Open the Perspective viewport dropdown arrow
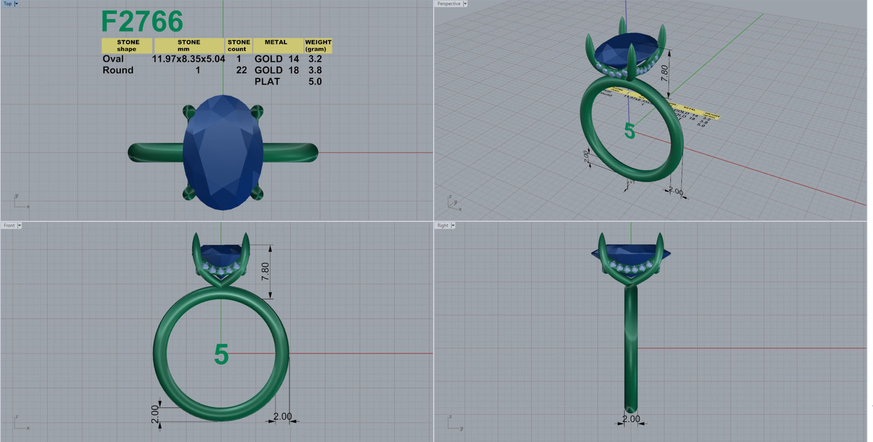Screen dimensions: 873x442 point(465,4)
